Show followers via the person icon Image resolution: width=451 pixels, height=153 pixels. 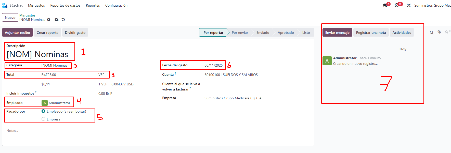pos(446,33)
